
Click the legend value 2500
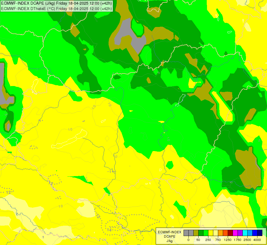pyautogui.click(x=247, y=240)
